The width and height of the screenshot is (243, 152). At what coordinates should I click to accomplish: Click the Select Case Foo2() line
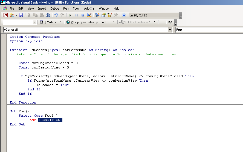(38, 116)
